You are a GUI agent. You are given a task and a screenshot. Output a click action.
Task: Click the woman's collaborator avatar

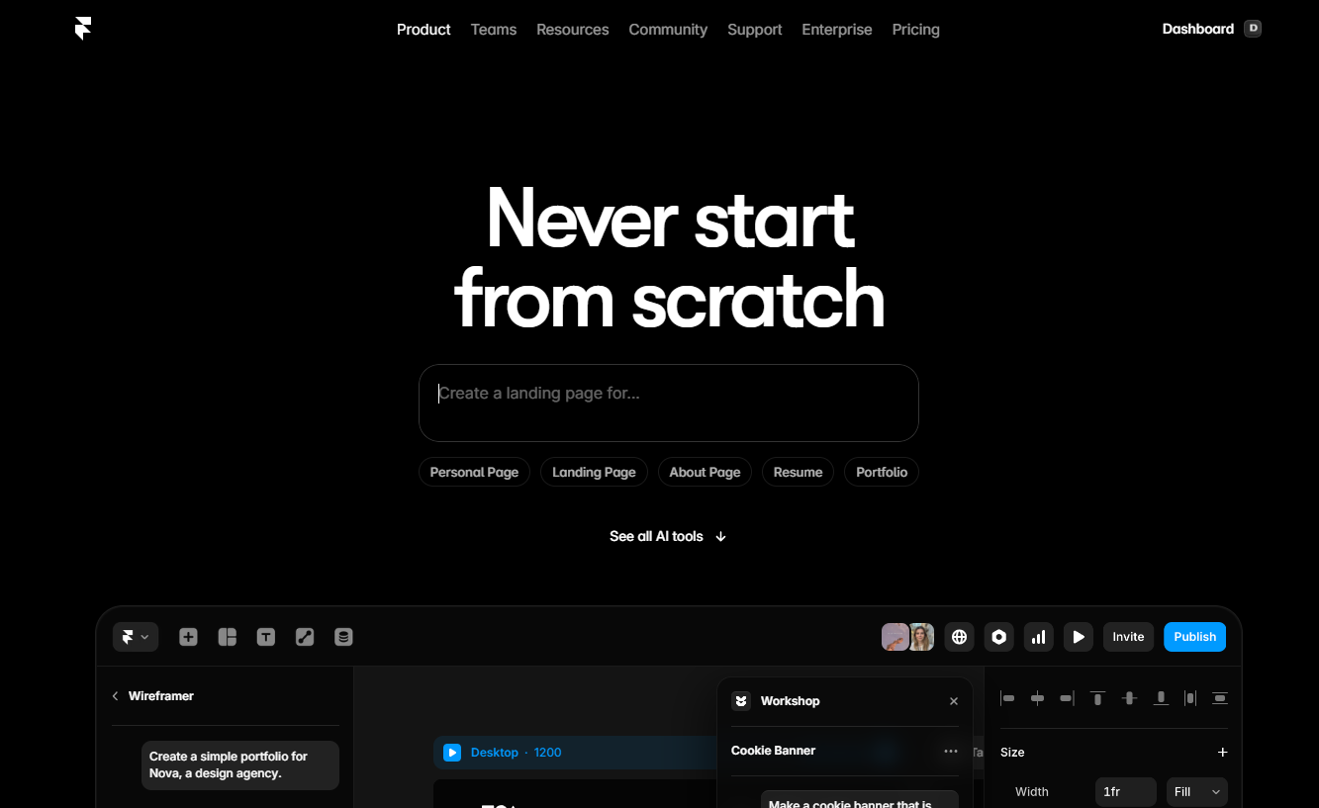click(922, 637)
